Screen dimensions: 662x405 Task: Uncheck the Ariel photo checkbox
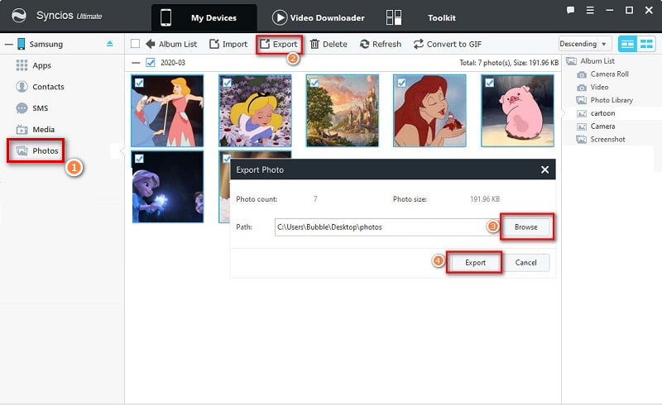click(401, 83)
